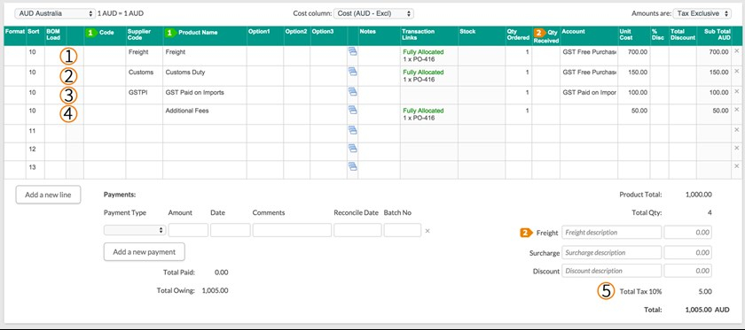Click the Surcharge amount field
The width and height of the screenshot is (745, 330).
tap(687, 252)
